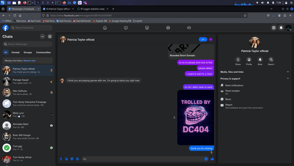The height and width of the screenshot is (166, 294).
Task: Open the Firefox application menu
Action: [x=290, y=15]
